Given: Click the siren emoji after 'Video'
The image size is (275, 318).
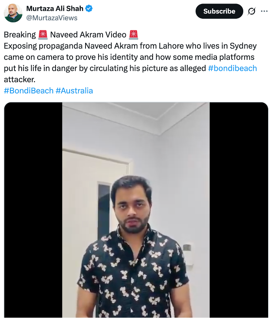Looking at the screenshot, I should click(x=134, y=35).
